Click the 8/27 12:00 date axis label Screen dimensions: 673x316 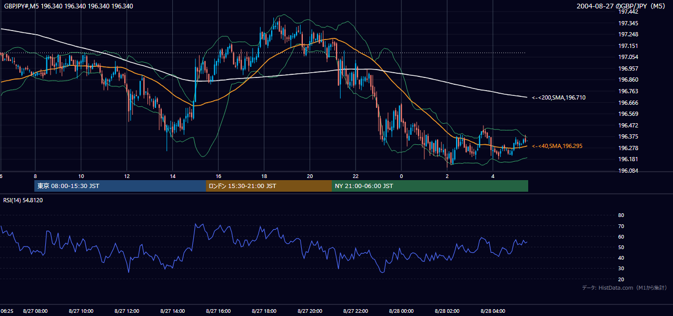(x=127, y=311)
